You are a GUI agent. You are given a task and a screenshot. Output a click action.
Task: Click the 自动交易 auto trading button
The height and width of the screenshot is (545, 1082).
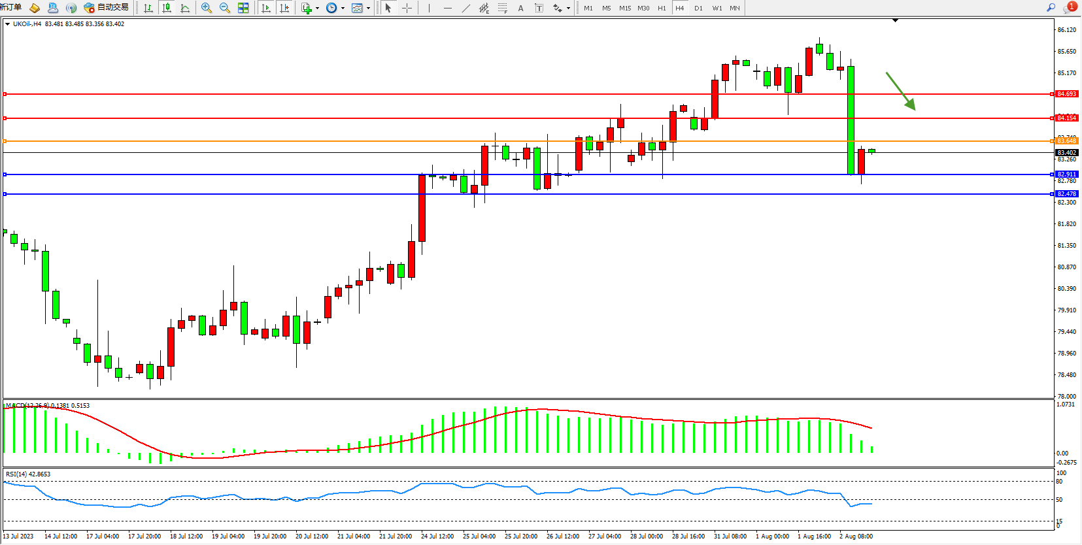tap(107, 8)
